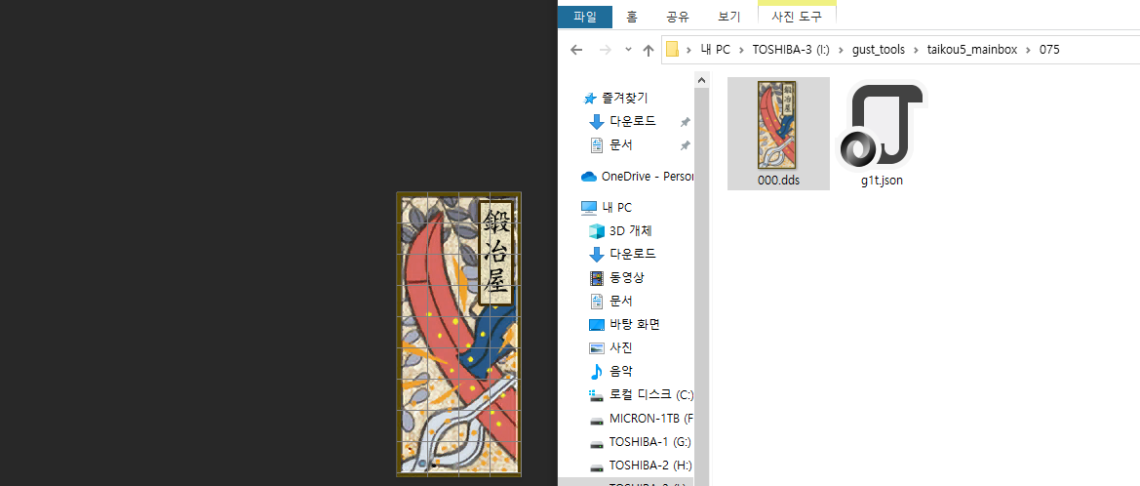
Task: Click the 동영상 film strip icon
Action: [x=596, y=277]
